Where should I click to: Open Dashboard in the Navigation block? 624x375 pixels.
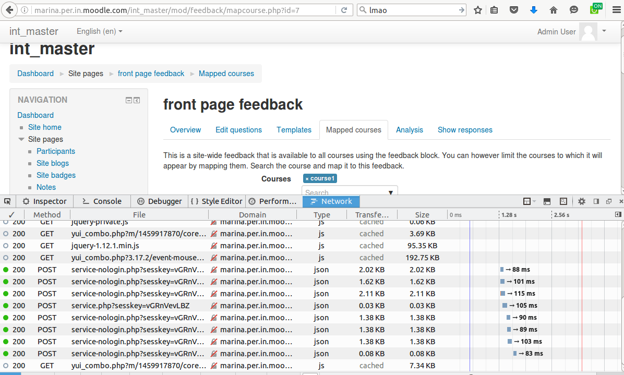35,115
